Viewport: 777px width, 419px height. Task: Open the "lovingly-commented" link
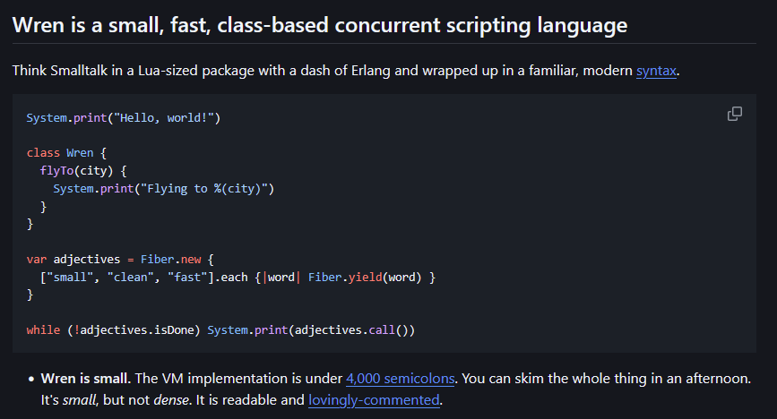pyautogui.click(x=374, y=400)
